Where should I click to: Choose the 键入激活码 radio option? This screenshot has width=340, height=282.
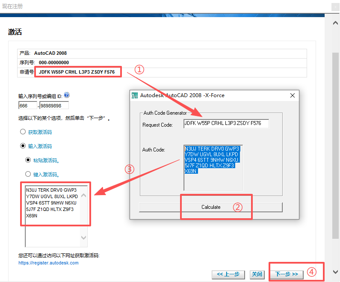(28, 174)
